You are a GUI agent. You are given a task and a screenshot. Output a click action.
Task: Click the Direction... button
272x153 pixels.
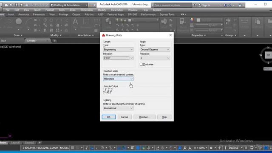144,117
